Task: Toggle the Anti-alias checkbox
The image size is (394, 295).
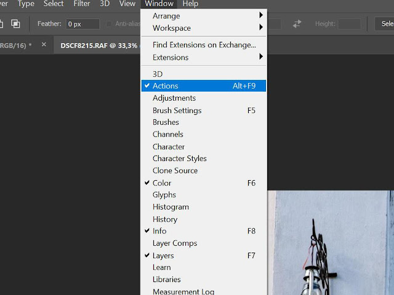Action: pos(109,24)
